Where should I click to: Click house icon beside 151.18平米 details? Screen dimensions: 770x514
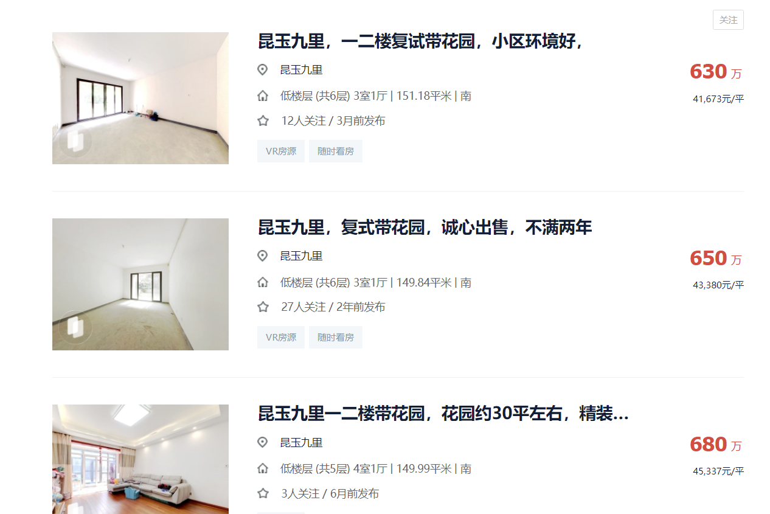tap(263, 96)
